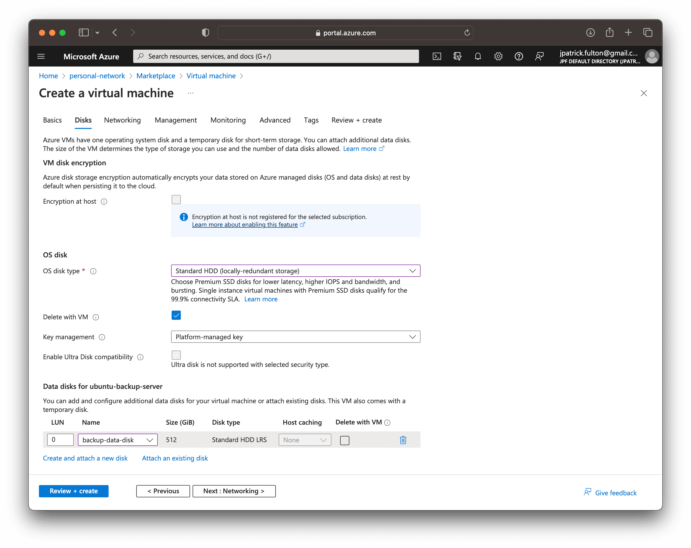Click info icon beside OS disk Delete with VM

pos(96,317)
